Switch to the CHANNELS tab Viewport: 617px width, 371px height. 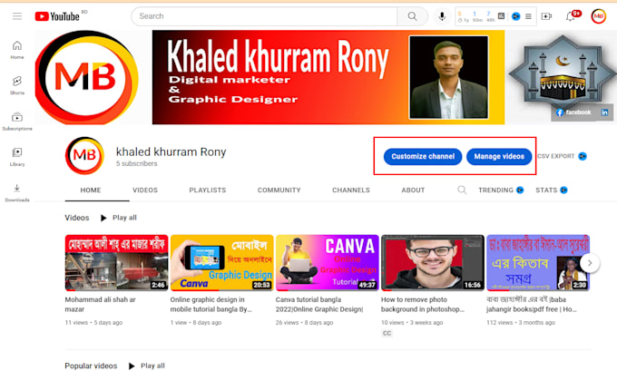(351, 190)
